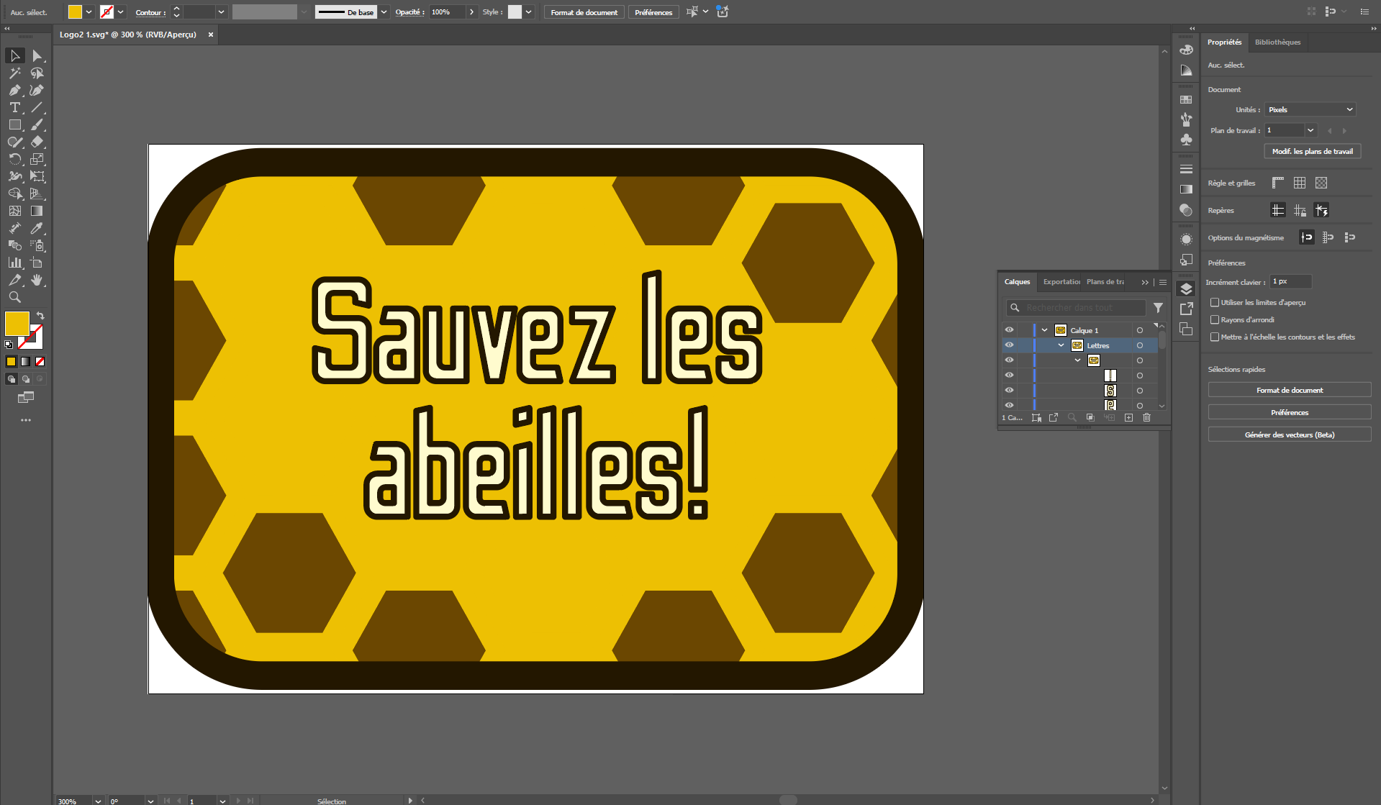Open the De base stroke style dropdown

[x=382, y=12]
